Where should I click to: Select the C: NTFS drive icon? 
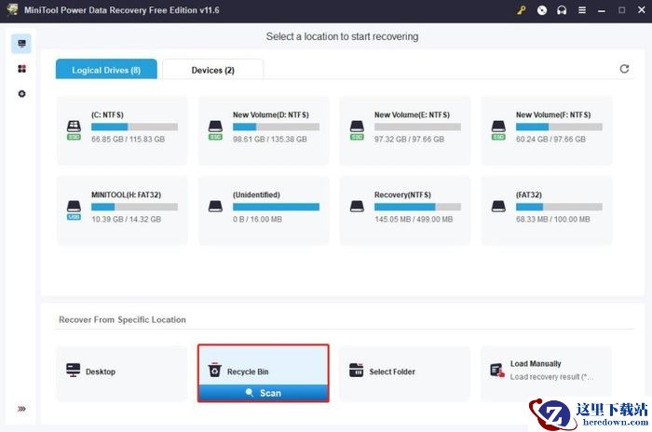pyautogui.click(x=74, y=129)
